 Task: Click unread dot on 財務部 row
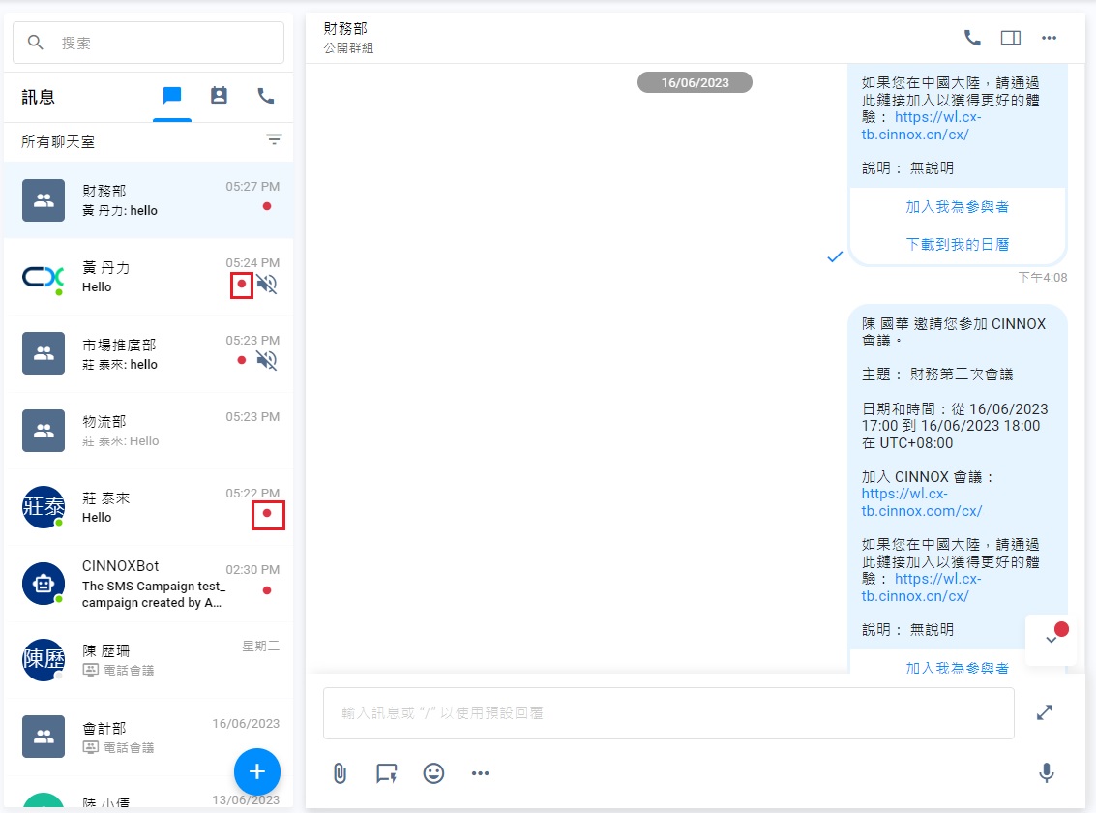pos(267,206)
